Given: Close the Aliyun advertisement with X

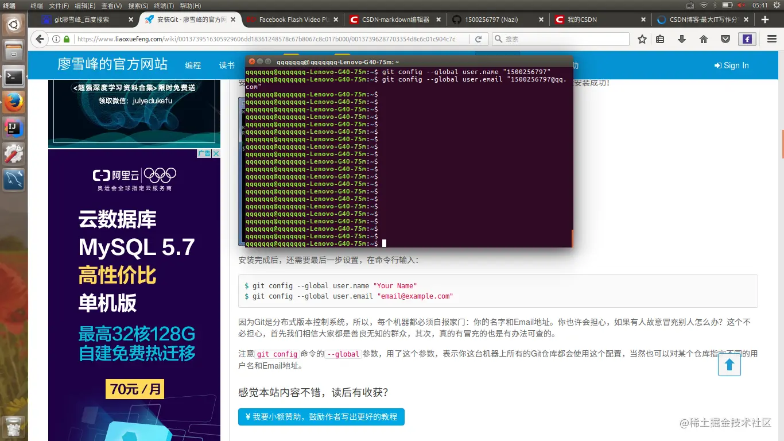Looking at the screenshot, I should [x=216, y=153].
